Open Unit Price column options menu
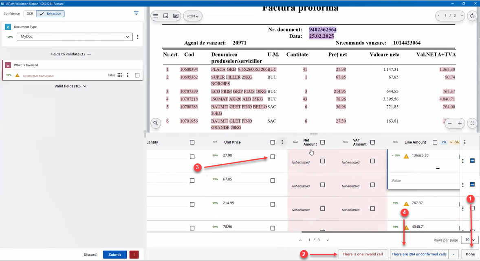This screenshot has width=480, height=261. 282,142
